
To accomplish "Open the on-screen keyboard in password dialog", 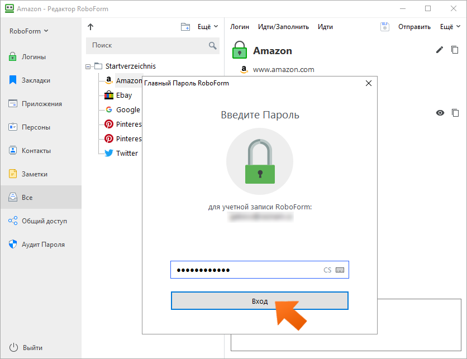I will coord(340,270).
